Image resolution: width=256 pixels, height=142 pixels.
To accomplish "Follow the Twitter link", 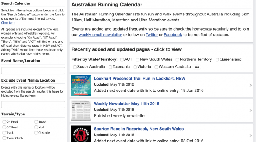I will pos(152,35).
